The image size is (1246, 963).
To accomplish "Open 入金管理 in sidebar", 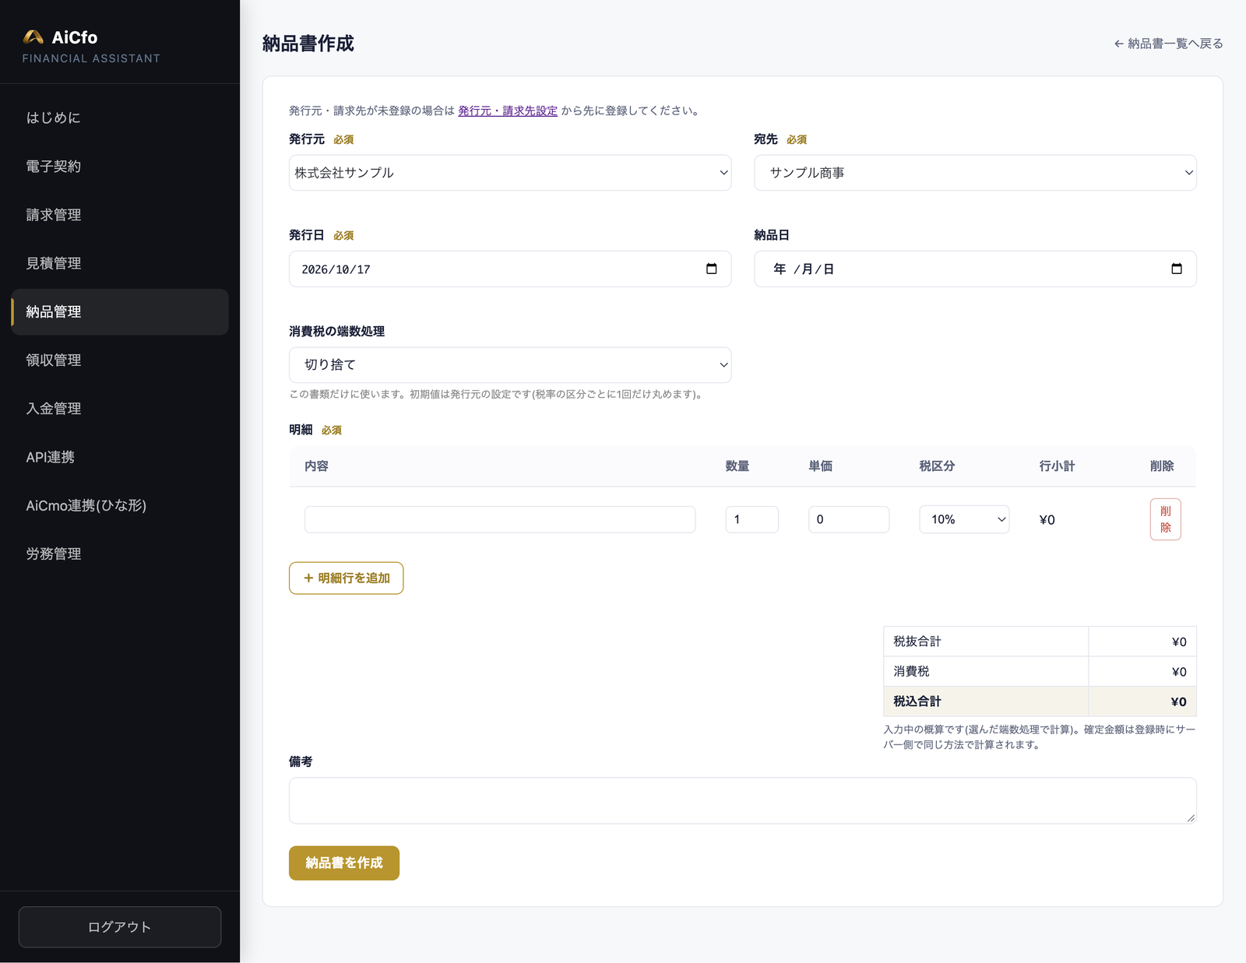I will coord(120,409).
